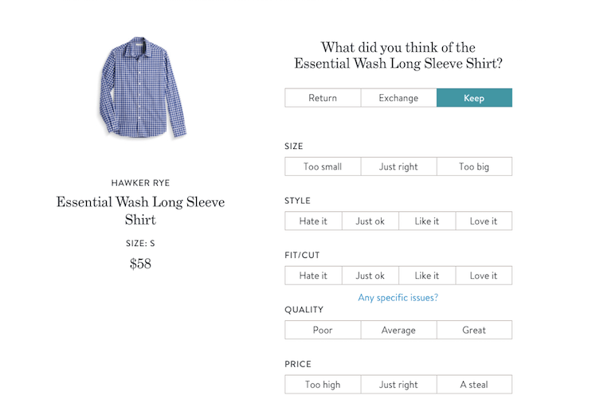
Task: Rate size as Too big
Action: [x=474, y=166]
